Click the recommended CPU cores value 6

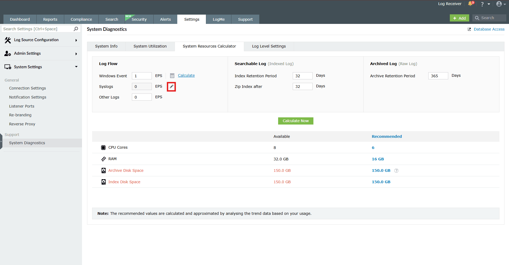click(x=373, y=148)
